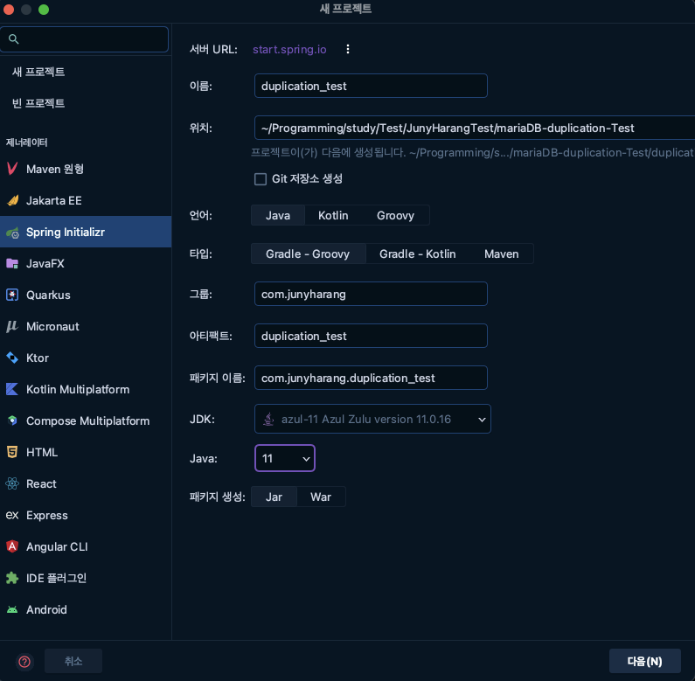Click the Kotlin Multiplatform icon
Image resolution: width=695 pixels, height=681 pixels.
[x=12, y=389]
